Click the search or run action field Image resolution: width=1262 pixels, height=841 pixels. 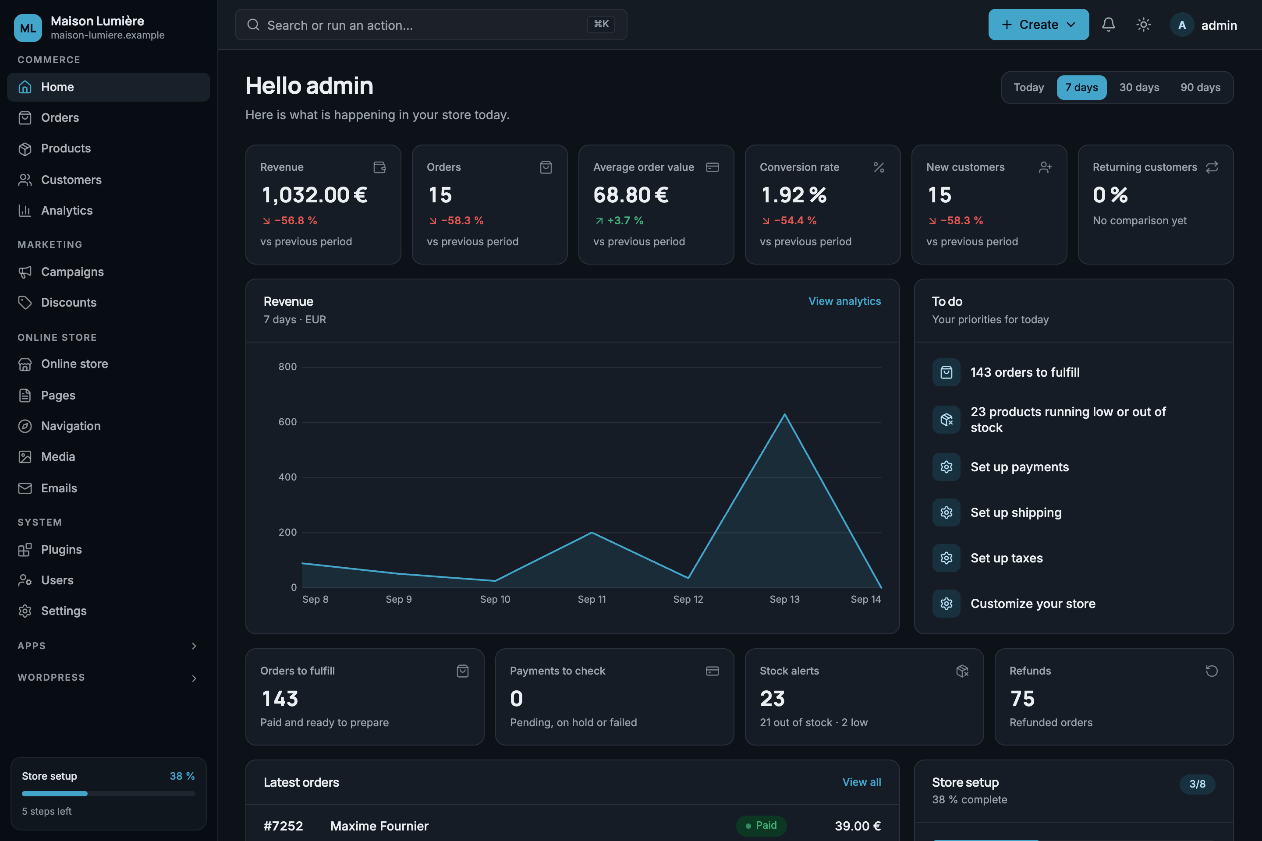(431, 25)
